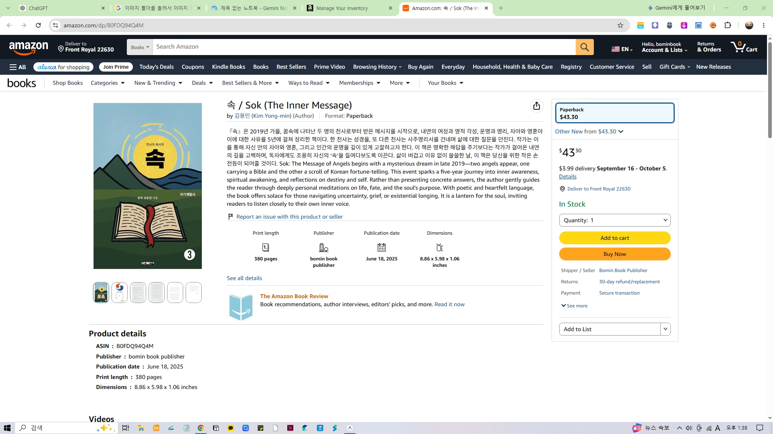The height and width of the screenshot is (434, 773).
Task: Click the Chrome profile avatar
Action: (x=749, y=25)
